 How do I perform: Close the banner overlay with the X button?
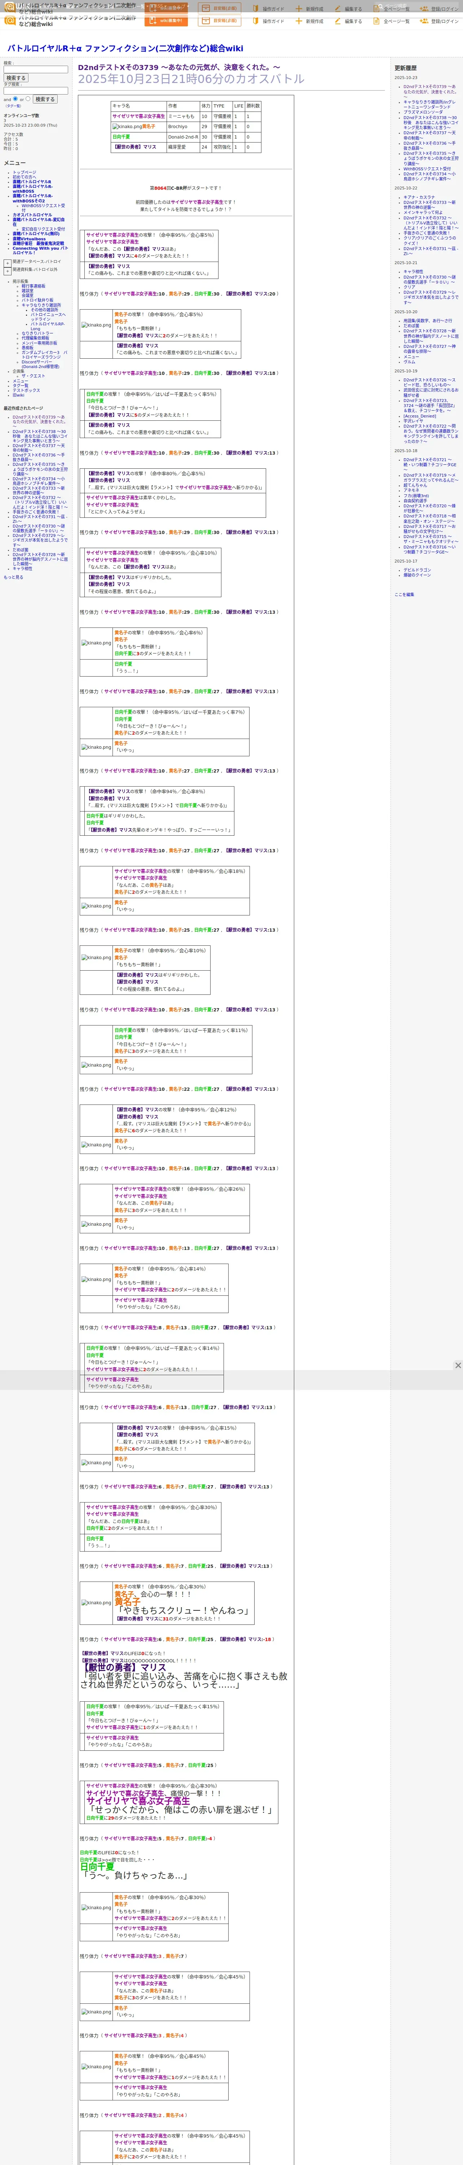(x=458, y=1365)
